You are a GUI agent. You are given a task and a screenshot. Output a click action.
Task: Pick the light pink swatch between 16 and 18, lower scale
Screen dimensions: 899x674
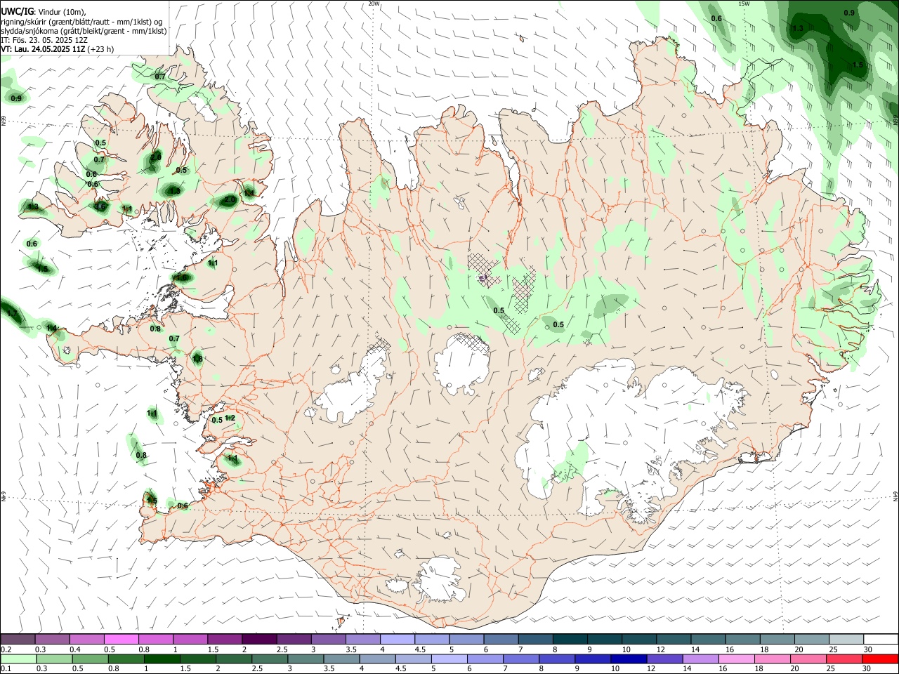[737, 659]
